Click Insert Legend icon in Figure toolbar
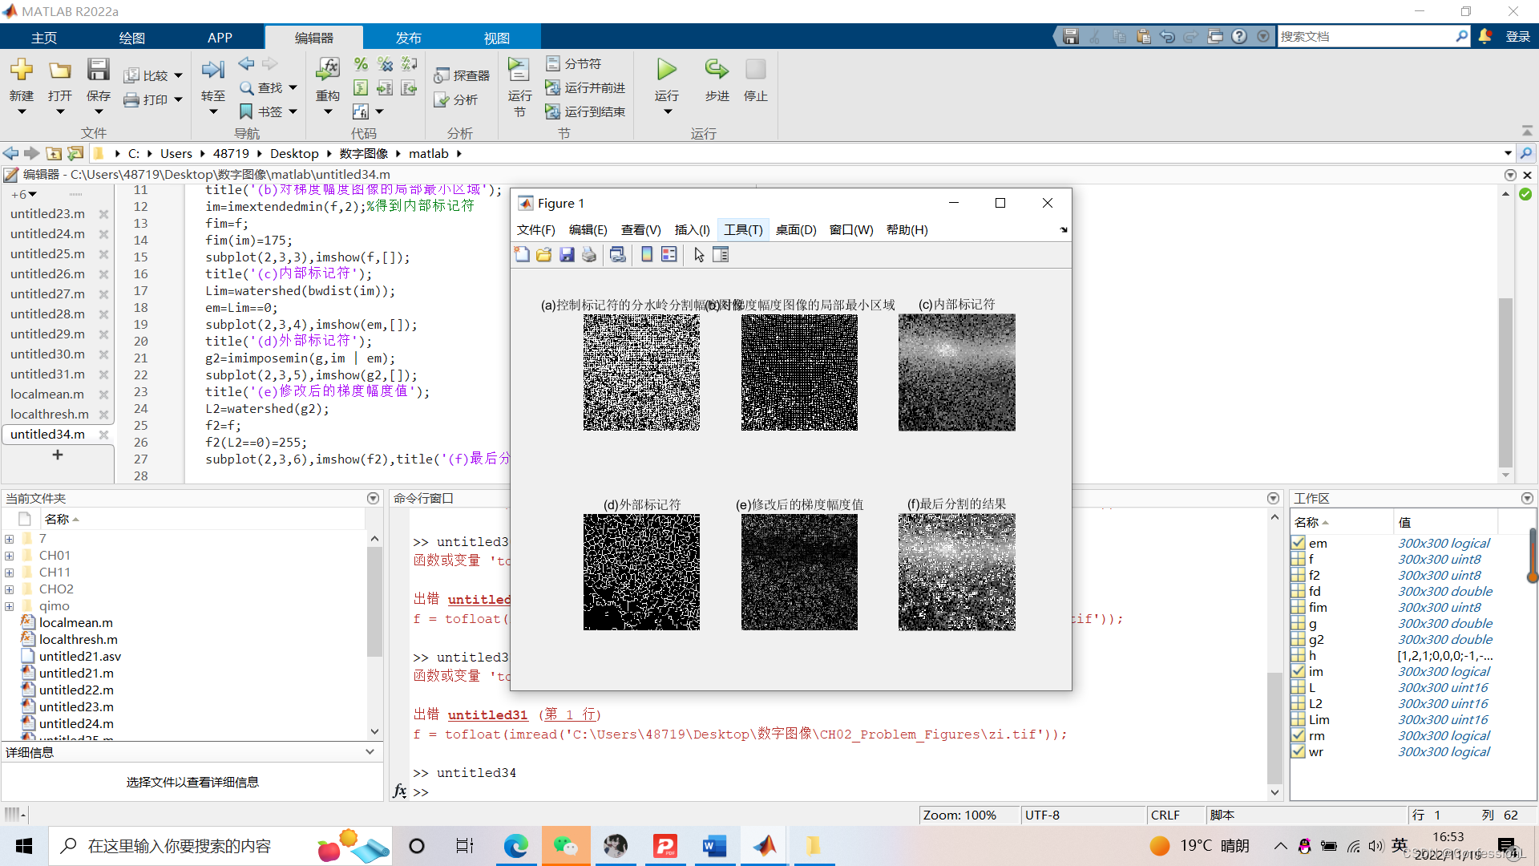The width and height of the screenshot is (1539, 866). pos(669,255)
